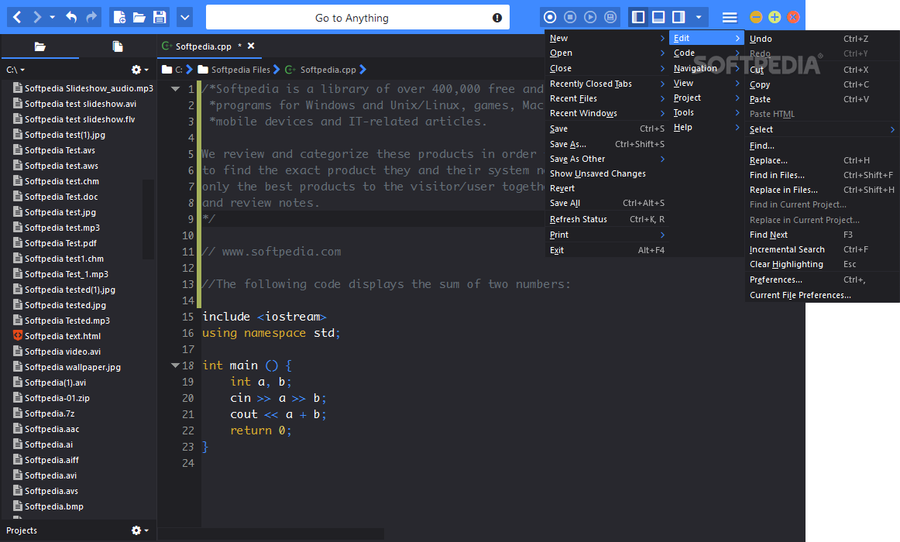Screen dimensions: 900x542
Task: Click Copy in Edit submenu
Action: (822, 84)
